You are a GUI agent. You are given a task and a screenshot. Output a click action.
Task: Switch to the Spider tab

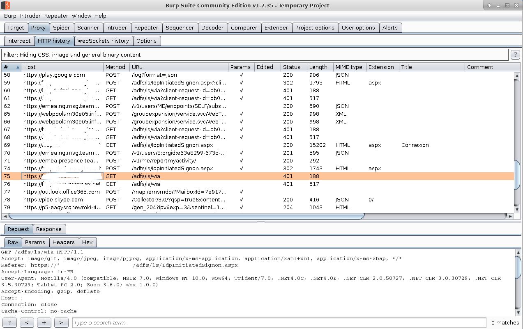point(62,27)
